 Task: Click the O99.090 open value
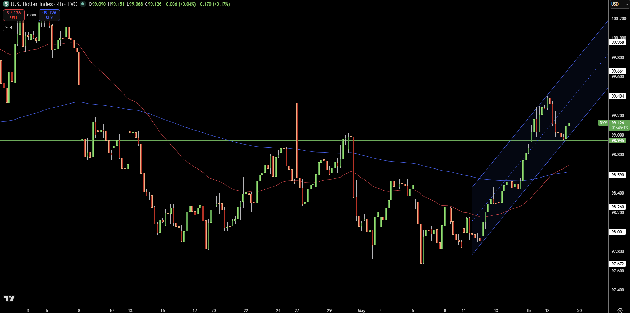click(x=97, y=4)
